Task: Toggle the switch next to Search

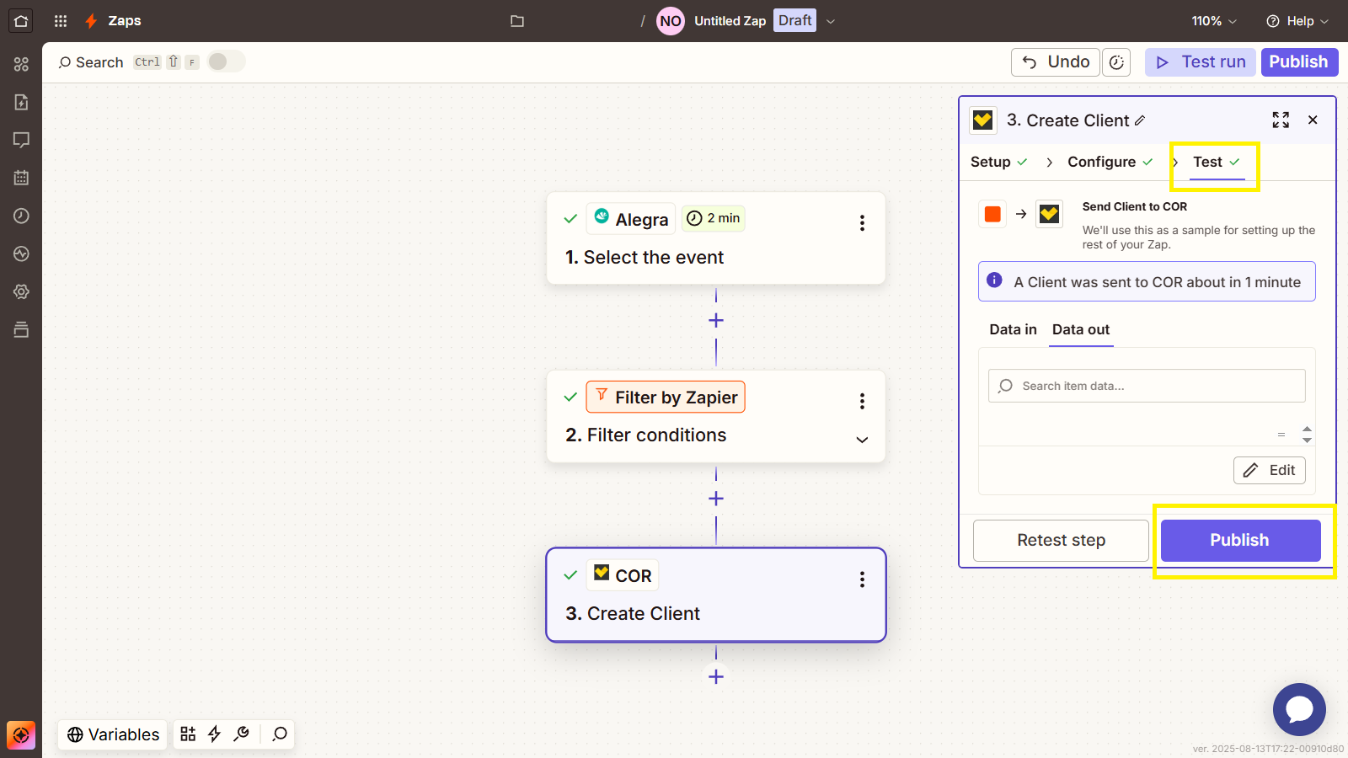Action: coord(226,61)
